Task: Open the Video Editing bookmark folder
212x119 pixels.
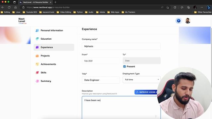Action: pos(64,12)
